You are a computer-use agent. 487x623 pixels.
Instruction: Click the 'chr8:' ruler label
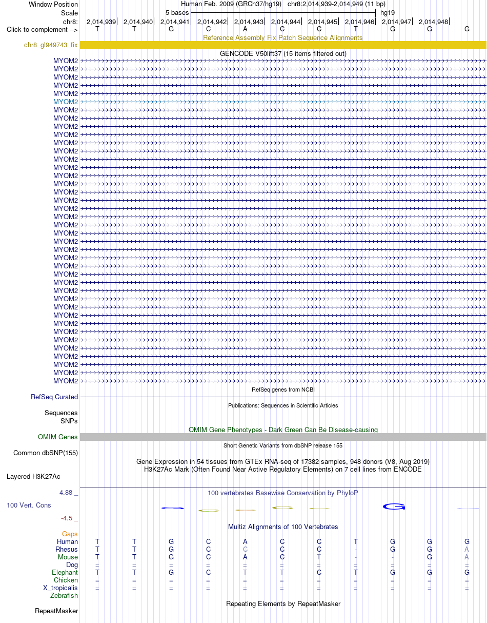[70, 22]
